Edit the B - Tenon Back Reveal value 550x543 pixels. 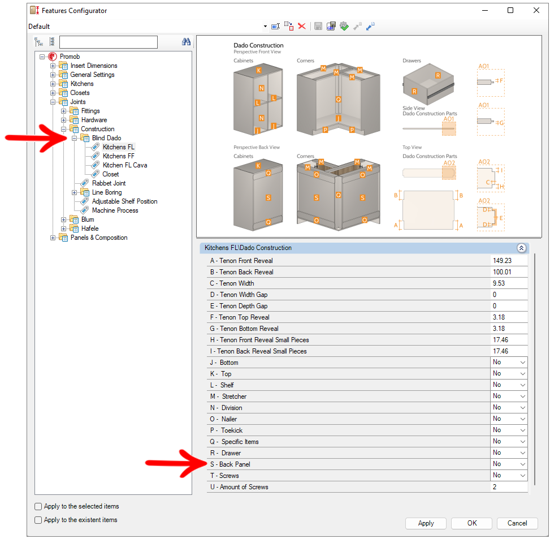[x=509, y=272]
